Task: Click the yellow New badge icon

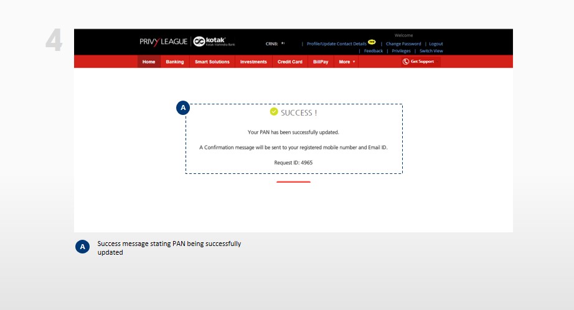Action: point(372,42)
